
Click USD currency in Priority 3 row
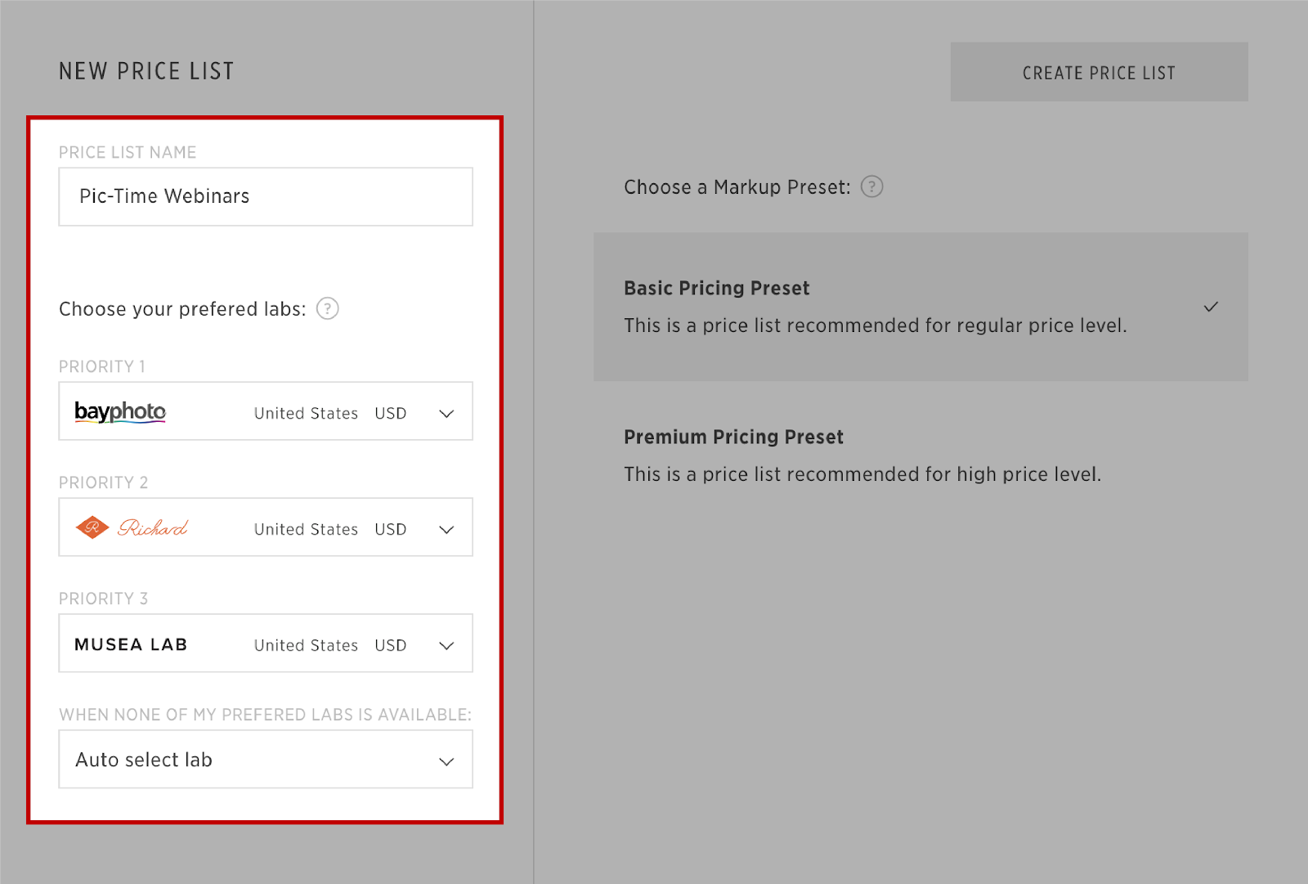[x=391, y=646]
